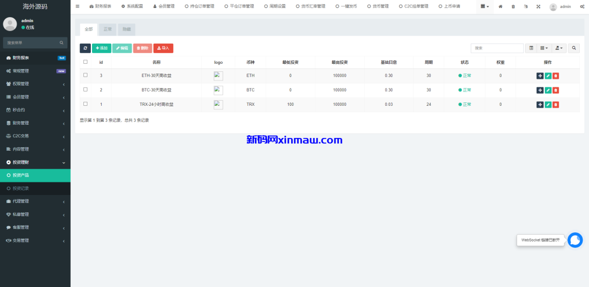Click the red 导入 button
The image size is (589, 287).
163,48
